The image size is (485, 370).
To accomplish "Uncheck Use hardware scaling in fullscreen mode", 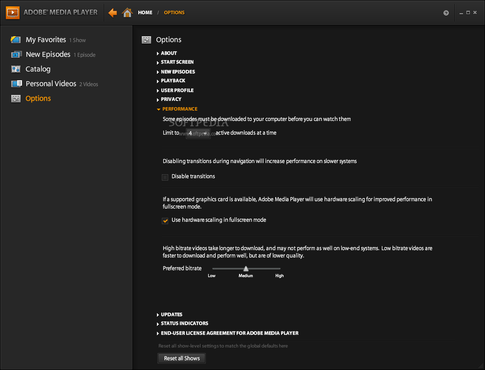I will coord(165,221).
